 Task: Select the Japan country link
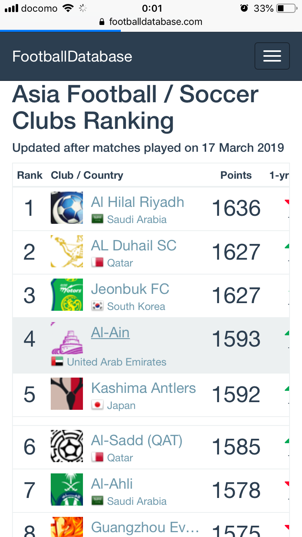(x=121, y=405)
